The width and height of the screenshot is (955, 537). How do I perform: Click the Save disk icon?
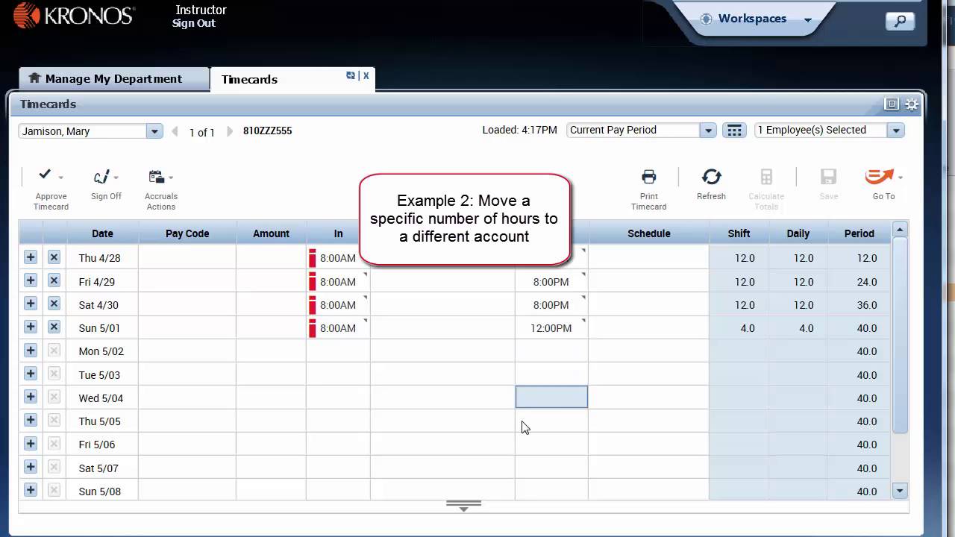click(x=828, y=177)
